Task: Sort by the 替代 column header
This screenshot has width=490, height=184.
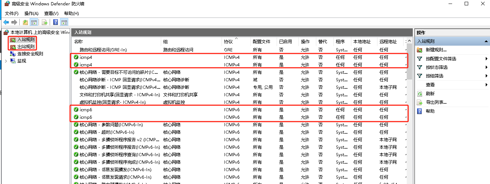Action: 325,42
